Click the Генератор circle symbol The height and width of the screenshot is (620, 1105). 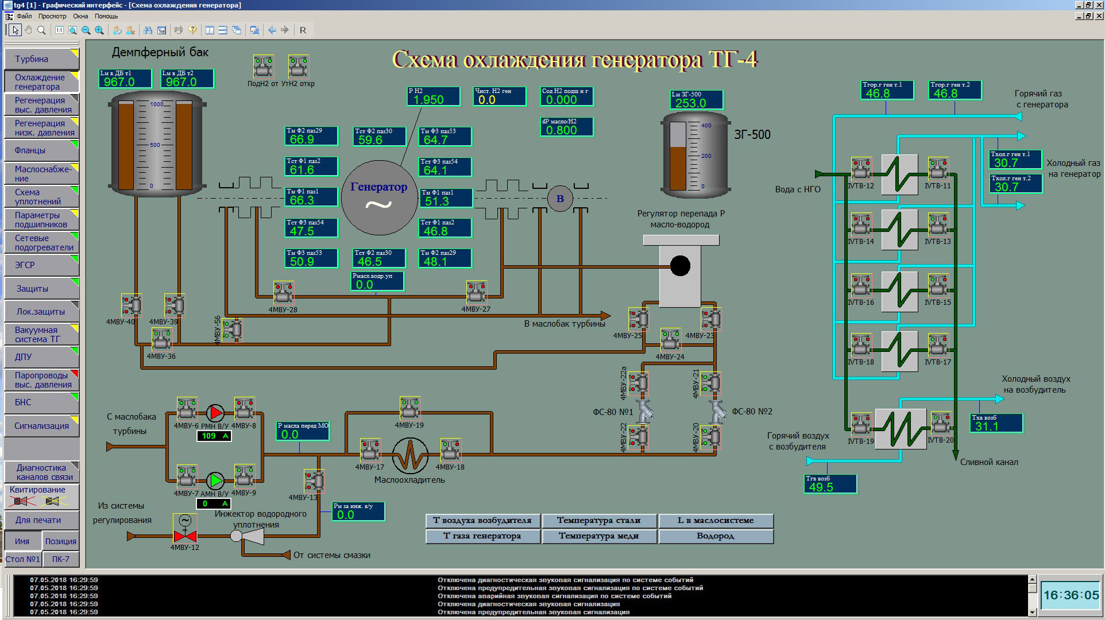coord(378,197)
